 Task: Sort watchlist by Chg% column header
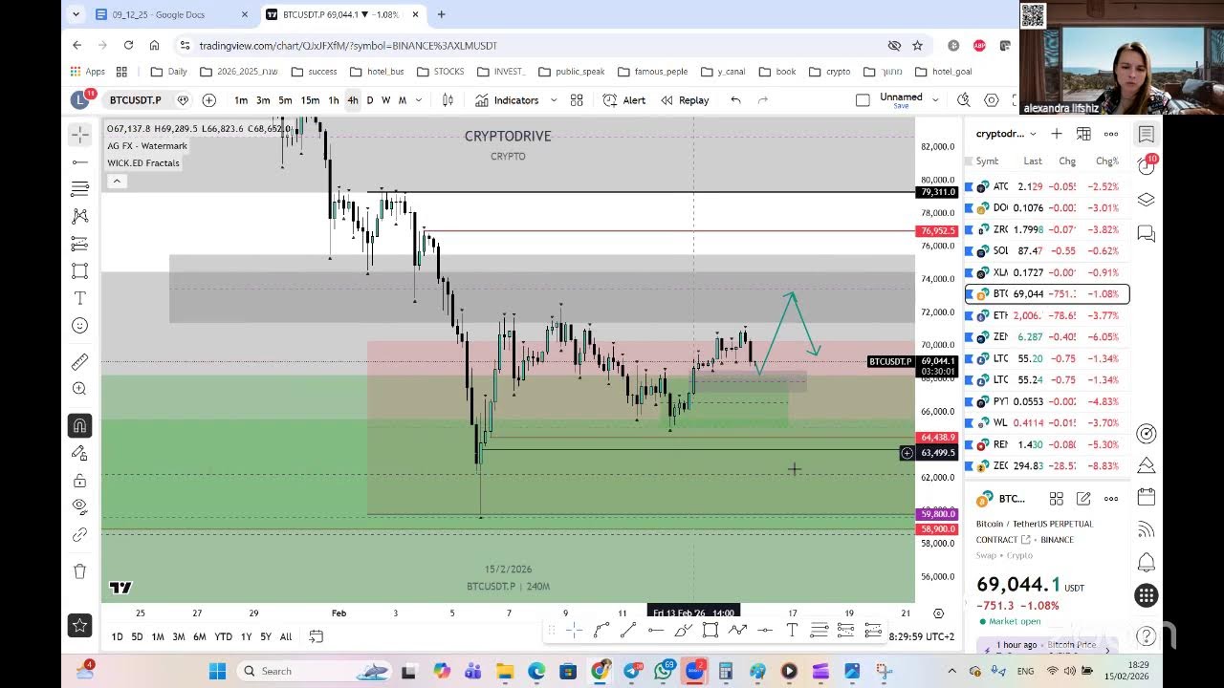pyautogui.click(x=1106, y=161)
